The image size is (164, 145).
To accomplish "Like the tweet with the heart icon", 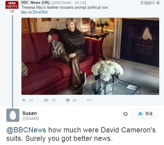I will [68, 100].
